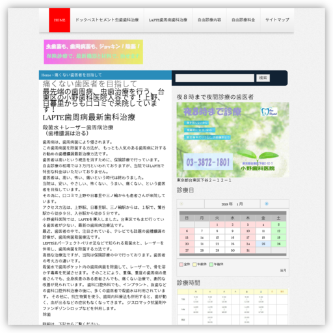
Task: Open 自由診療料金 menu item
Action: pos(243,20)
